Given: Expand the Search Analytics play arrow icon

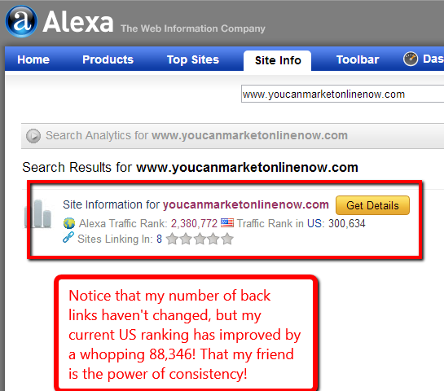Looking at the screenshot, I should 33,136.
